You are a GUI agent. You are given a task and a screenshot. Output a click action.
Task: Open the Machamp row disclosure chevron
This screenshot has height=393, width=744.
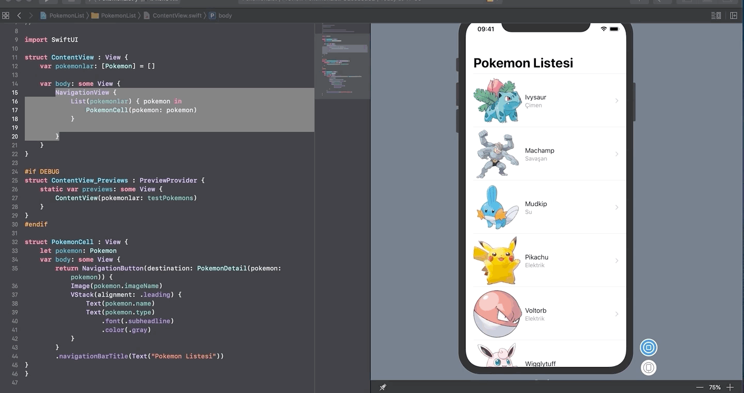616,154
